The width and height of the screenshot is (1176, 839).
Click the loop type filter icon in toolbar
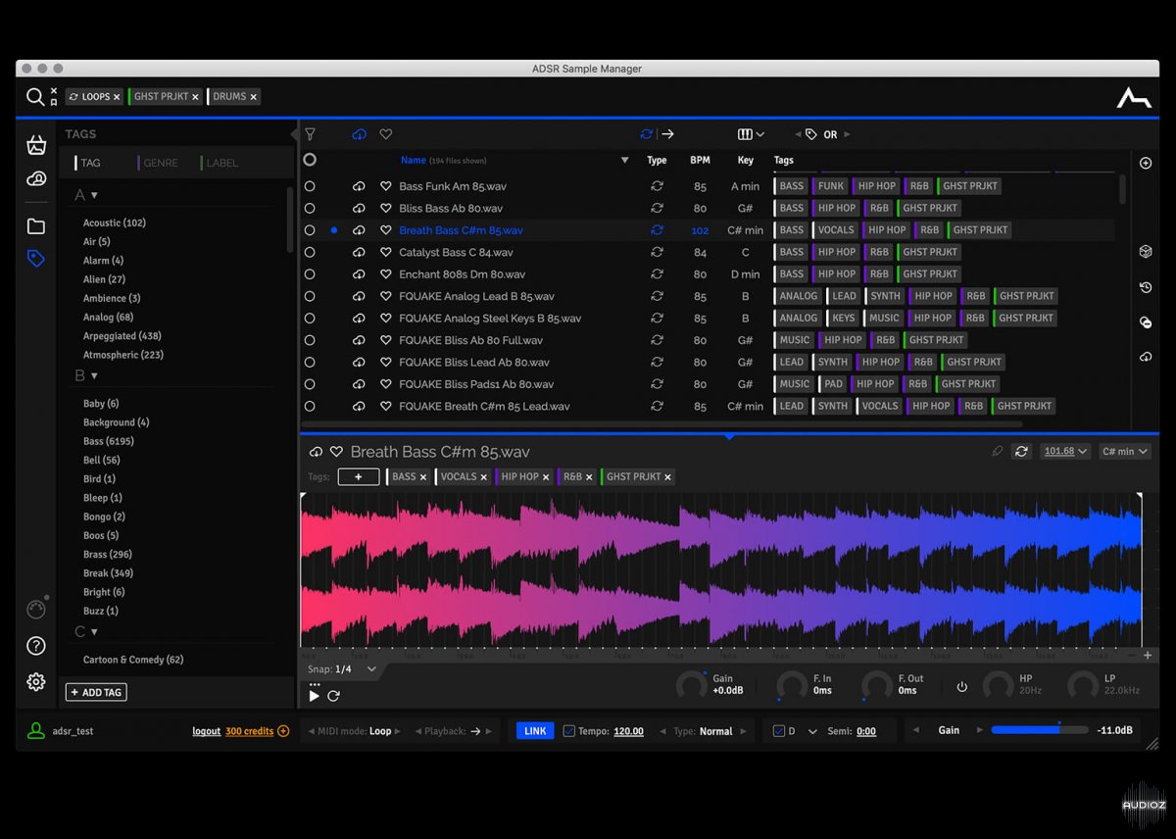pyautogui.click(x=646, y=134)
